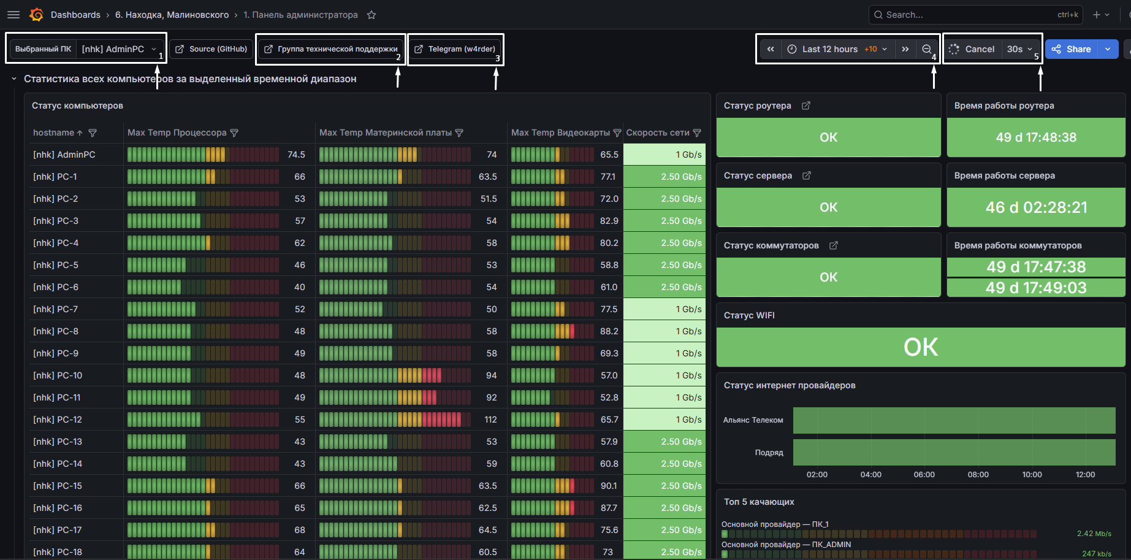
Task: Filter the Скорость сети column
Action: coord(697,132)
